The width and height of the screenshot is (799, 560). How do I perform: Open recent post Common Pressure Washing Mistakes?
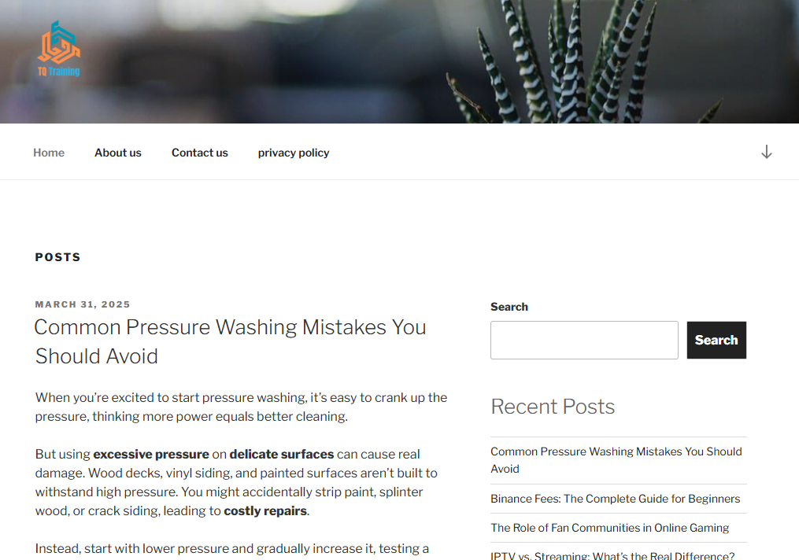[616, 460]
